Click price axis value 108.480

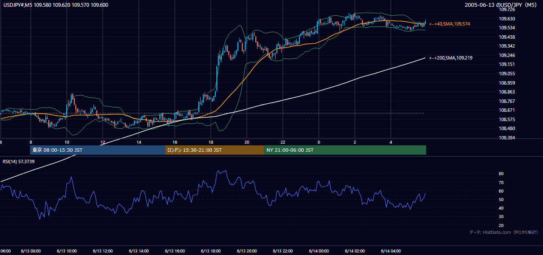(507, 129)
